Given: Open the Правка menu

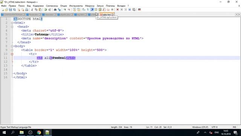Looking at the screenshot, I should [x=12, y=6].
